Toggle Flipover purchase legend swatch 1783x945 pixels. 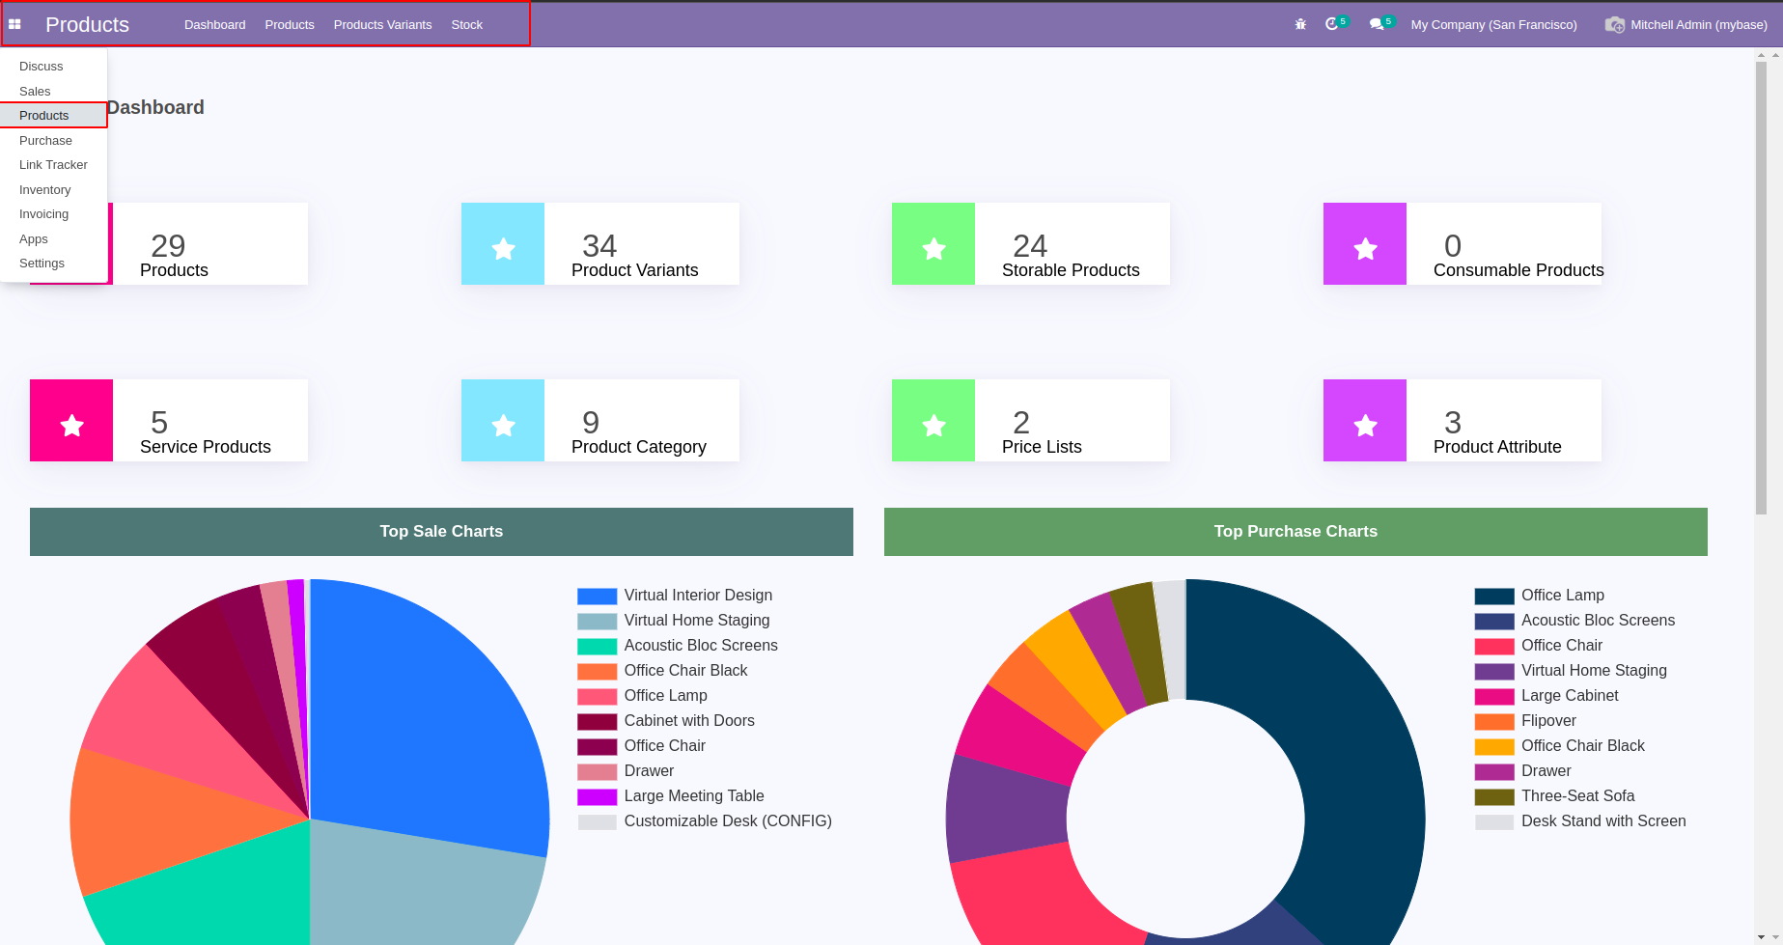point(1494,721)
